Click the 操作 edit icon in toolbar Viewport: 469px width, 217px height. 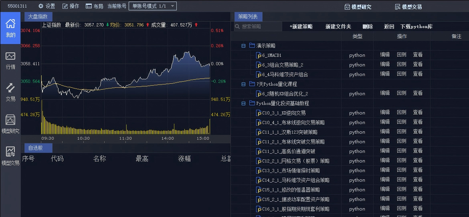65,6
